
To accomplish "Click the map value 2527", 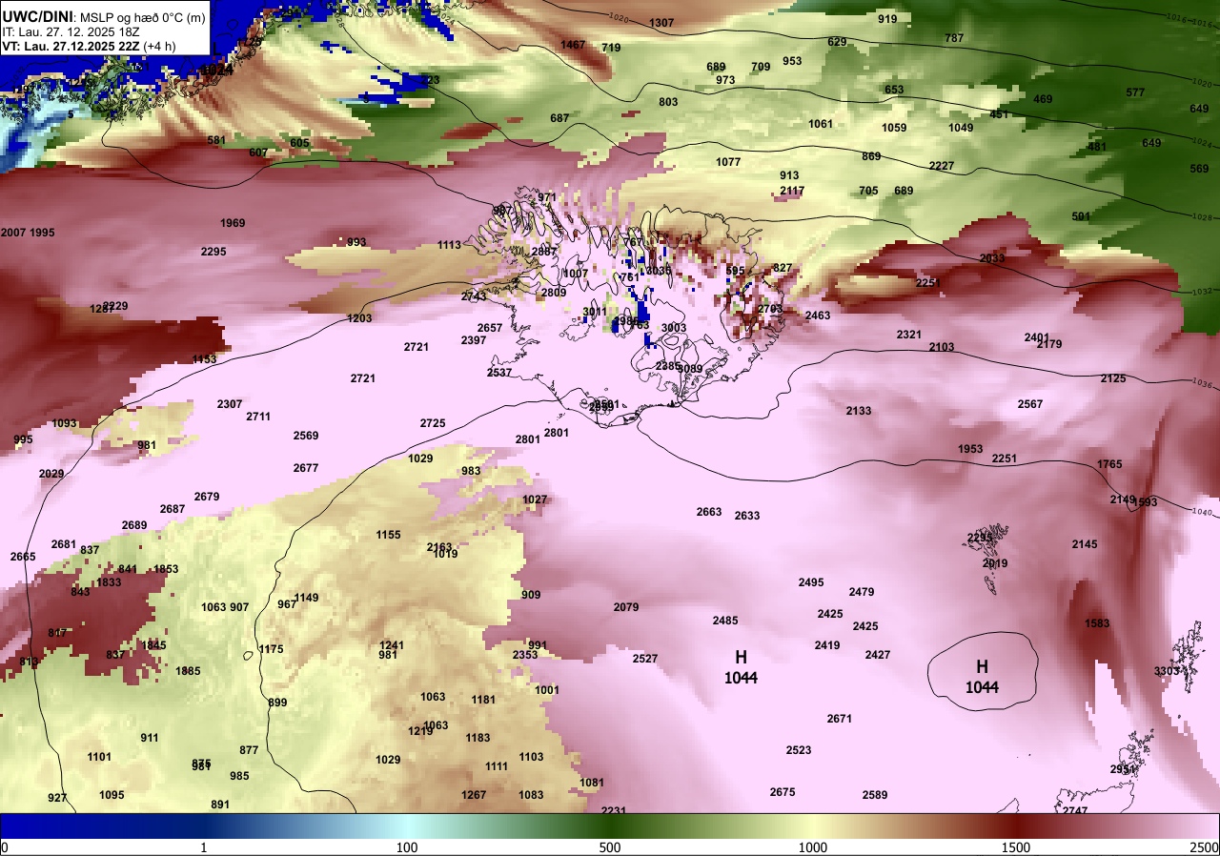I will tap(645, 659).
